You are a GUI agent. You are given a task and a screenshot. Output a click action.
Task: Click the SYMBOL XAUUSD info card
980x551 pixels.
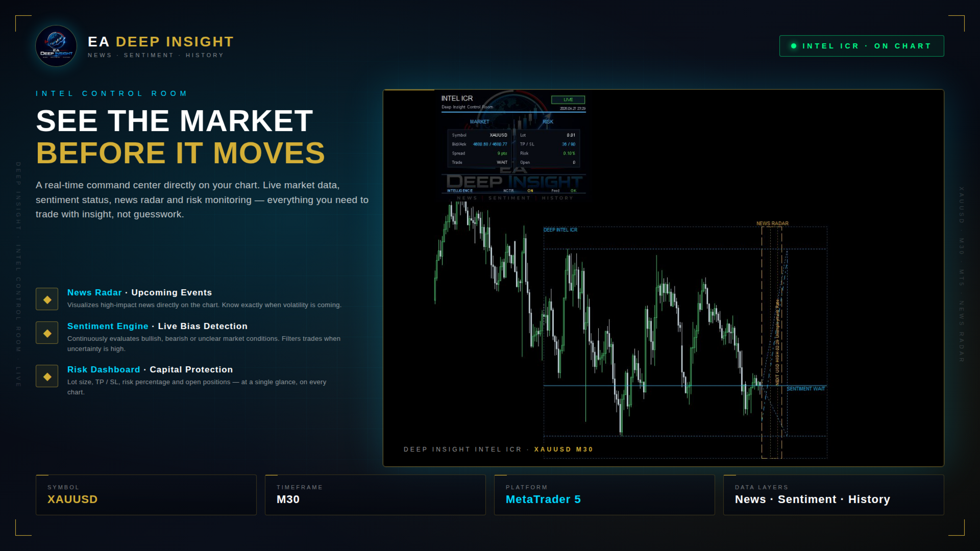coord(146,495)
